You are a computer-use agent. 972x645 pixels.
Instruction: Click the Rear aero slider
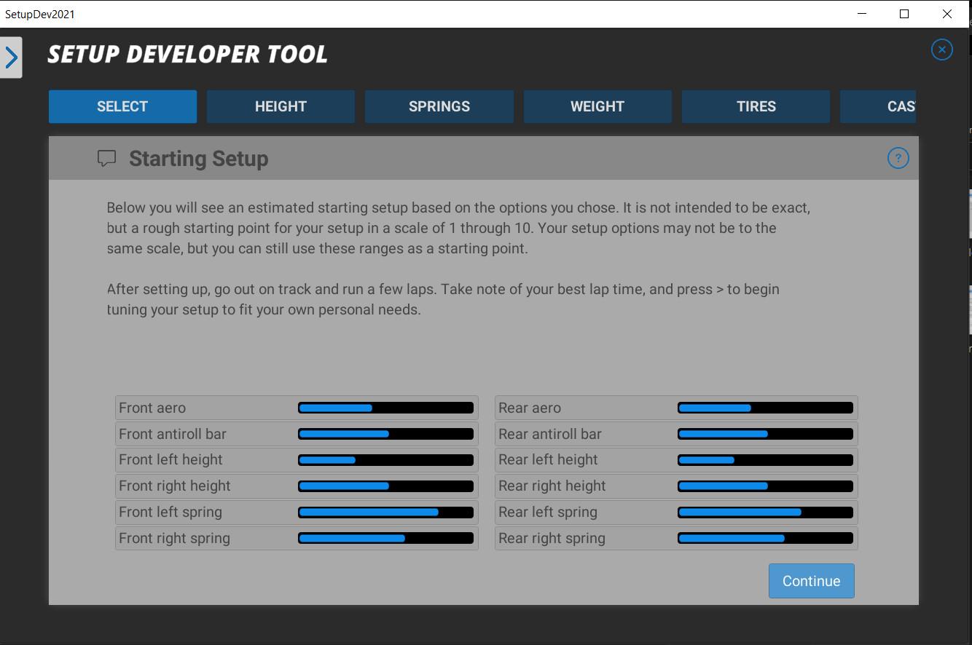pyautogui.click(x=765, y=408)
